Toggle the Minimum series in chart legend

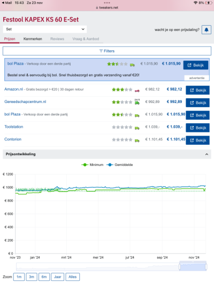(x=93, y=165)
